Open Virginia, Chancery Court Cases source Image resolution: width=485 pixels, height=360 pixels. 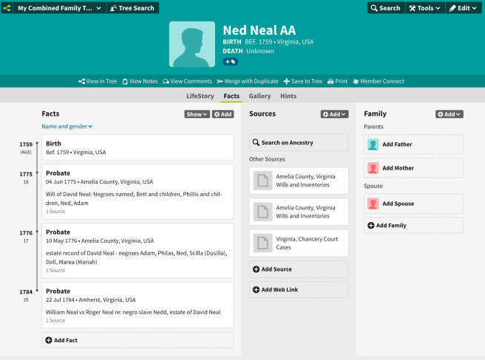pos(299,243)
